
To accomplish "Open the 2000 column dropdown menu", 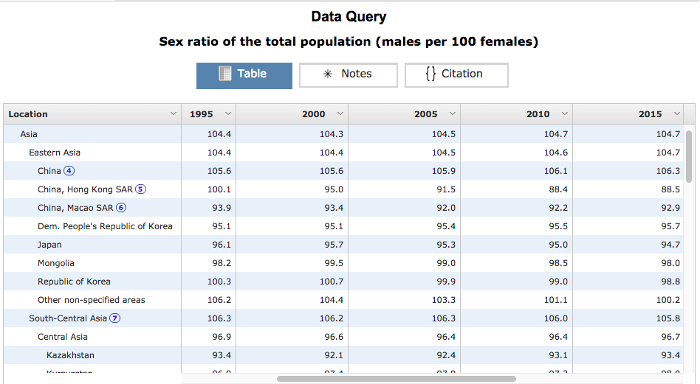I will click(340, 114).
